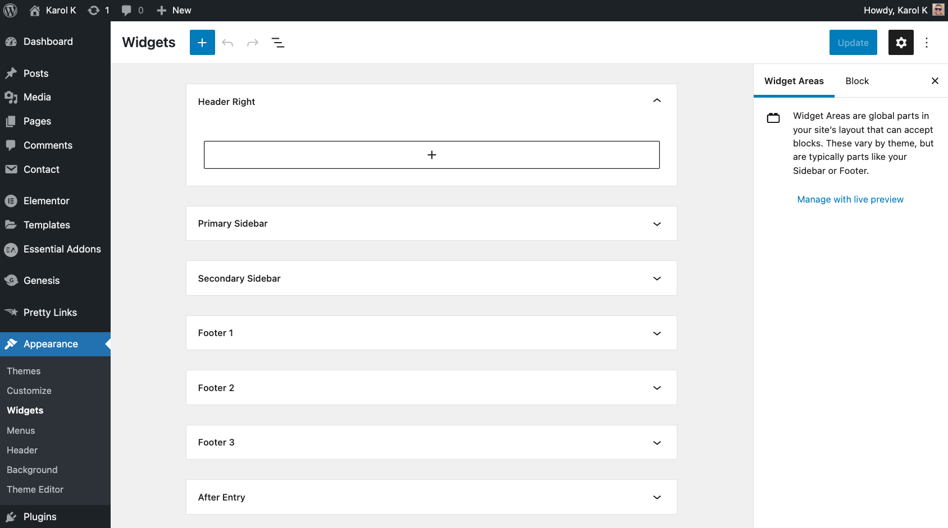The height and width of the screenshot is (528, 948).
Task: Switch to the Widget Areas tab
Action: coord(794,81)
